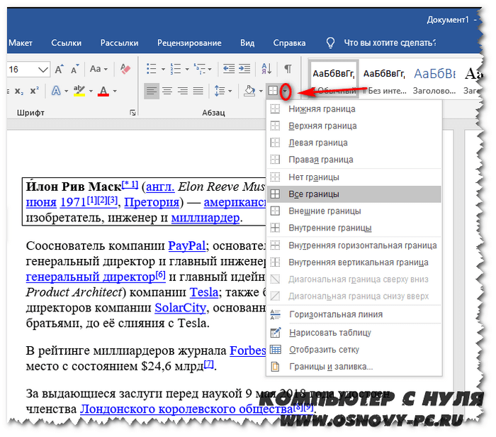This screenshot has height=437, width=496.
Task: Choose Внутренняя горизонтальная граница
Action: tap(354, 245)
